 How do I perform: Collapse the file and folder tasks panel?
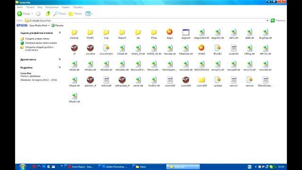[x=60, y=33]
